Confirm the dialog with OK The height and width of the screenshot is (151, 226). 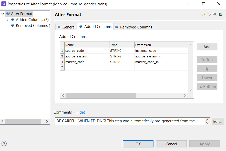[x=138, y=144]
